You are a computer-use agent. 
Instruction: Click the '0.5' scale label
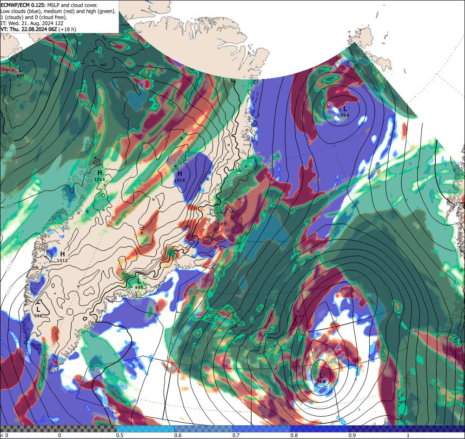pos(120,435)
